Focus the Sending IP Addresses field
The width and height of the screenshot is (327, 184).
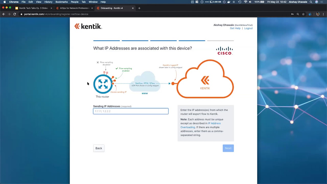click(131, 111)
